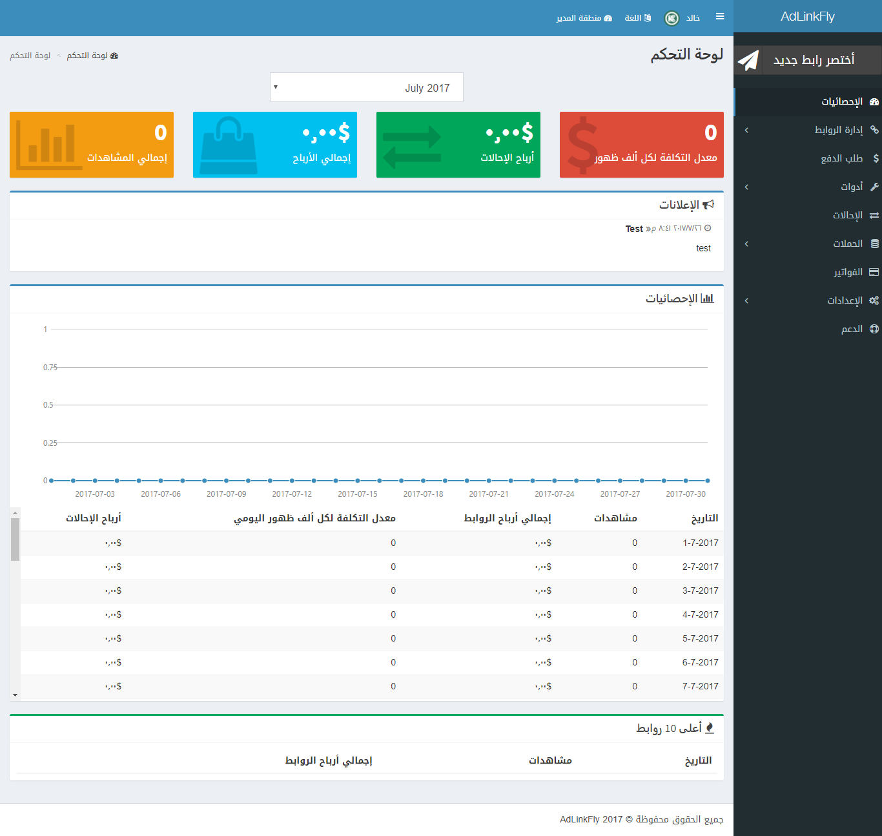Click the user avatar icon in header

point(672,18)
